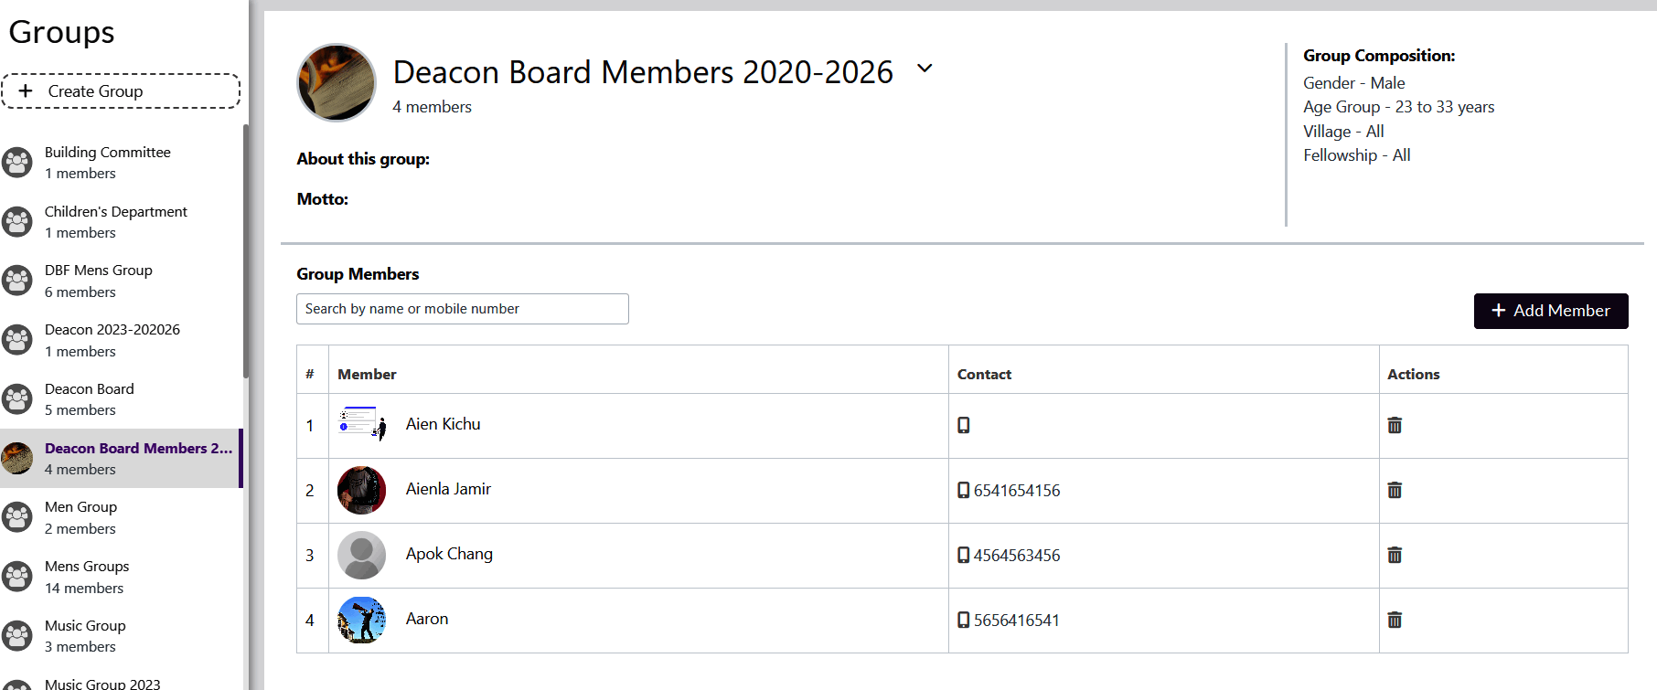
Task: Click the Music Group sidebar icon
Action: coord(17,636)
